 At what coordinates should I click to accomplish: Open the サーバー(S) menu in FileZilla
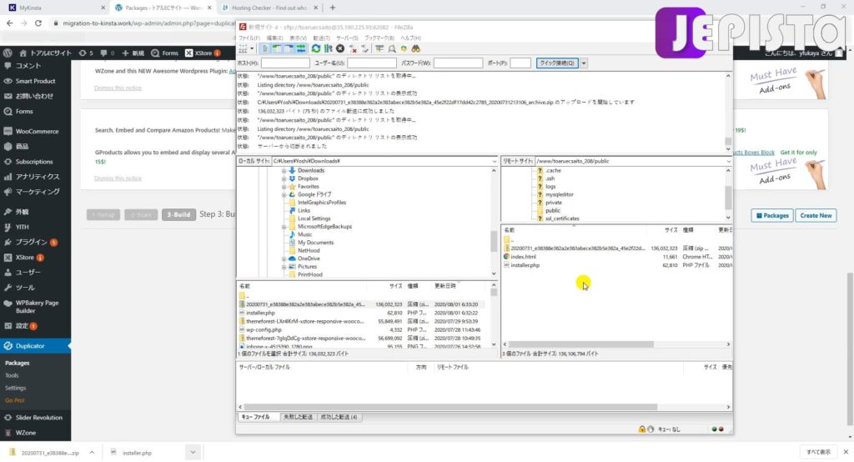(347, 38)
